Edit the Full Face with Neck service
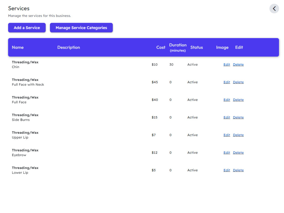 [x=227, y=82]
